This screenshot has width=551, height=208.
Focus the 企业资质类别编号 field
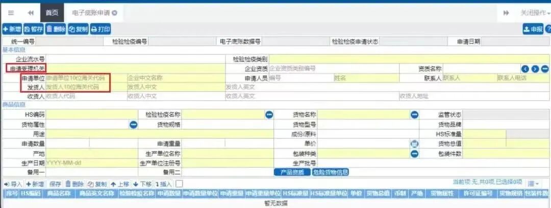click(334, 69)
